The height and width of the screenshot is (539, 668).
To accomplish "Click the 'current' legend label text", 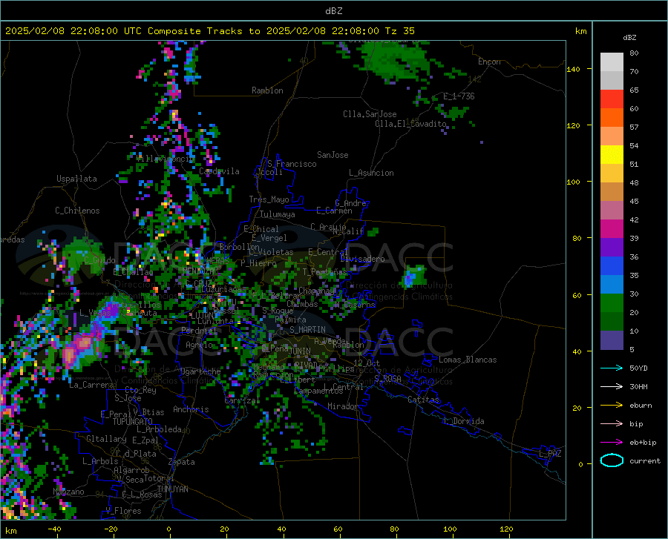I will tap(644, 460).
